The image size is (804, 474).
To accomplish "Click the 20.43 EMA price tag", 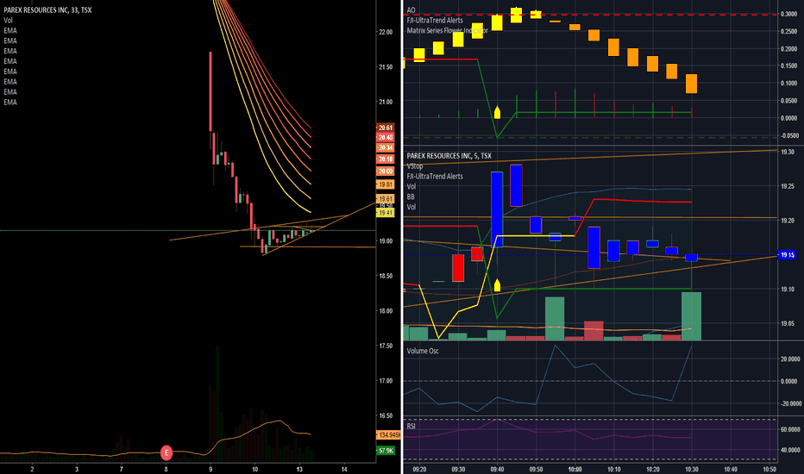I will [x=386, y=137].
